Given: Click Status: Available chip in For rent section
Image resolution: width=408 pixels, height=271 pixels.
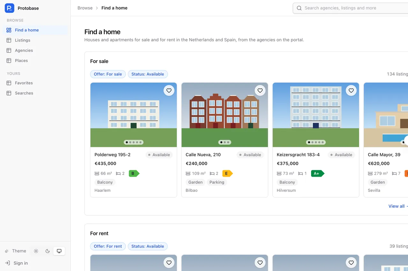Looking at the screenshot, I should (148, 246).
